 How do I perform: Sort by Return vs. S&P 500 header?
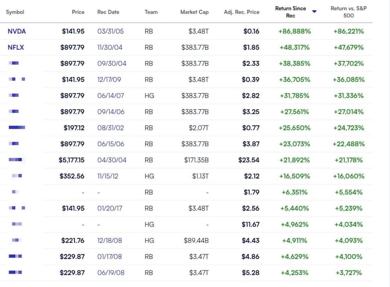point(349,12)
